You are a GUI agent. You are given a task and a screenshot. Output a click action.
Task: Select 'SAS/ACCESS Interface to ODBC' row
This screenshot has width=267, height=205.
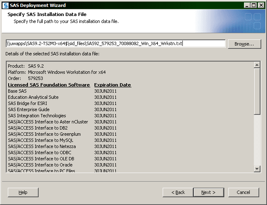point(62,153)
